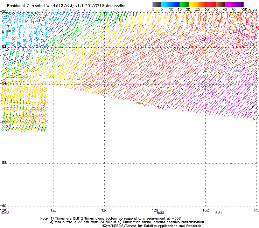
Task: Click the red 30–35 knots color segment
Action: (211, 4)
